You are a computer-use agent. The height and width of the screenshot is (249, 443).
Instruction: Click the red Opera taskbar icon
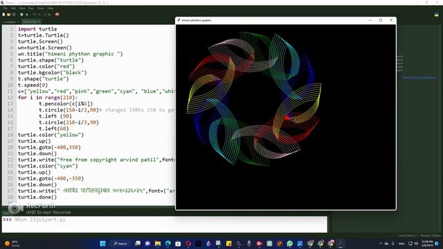(x=188, y=243)
